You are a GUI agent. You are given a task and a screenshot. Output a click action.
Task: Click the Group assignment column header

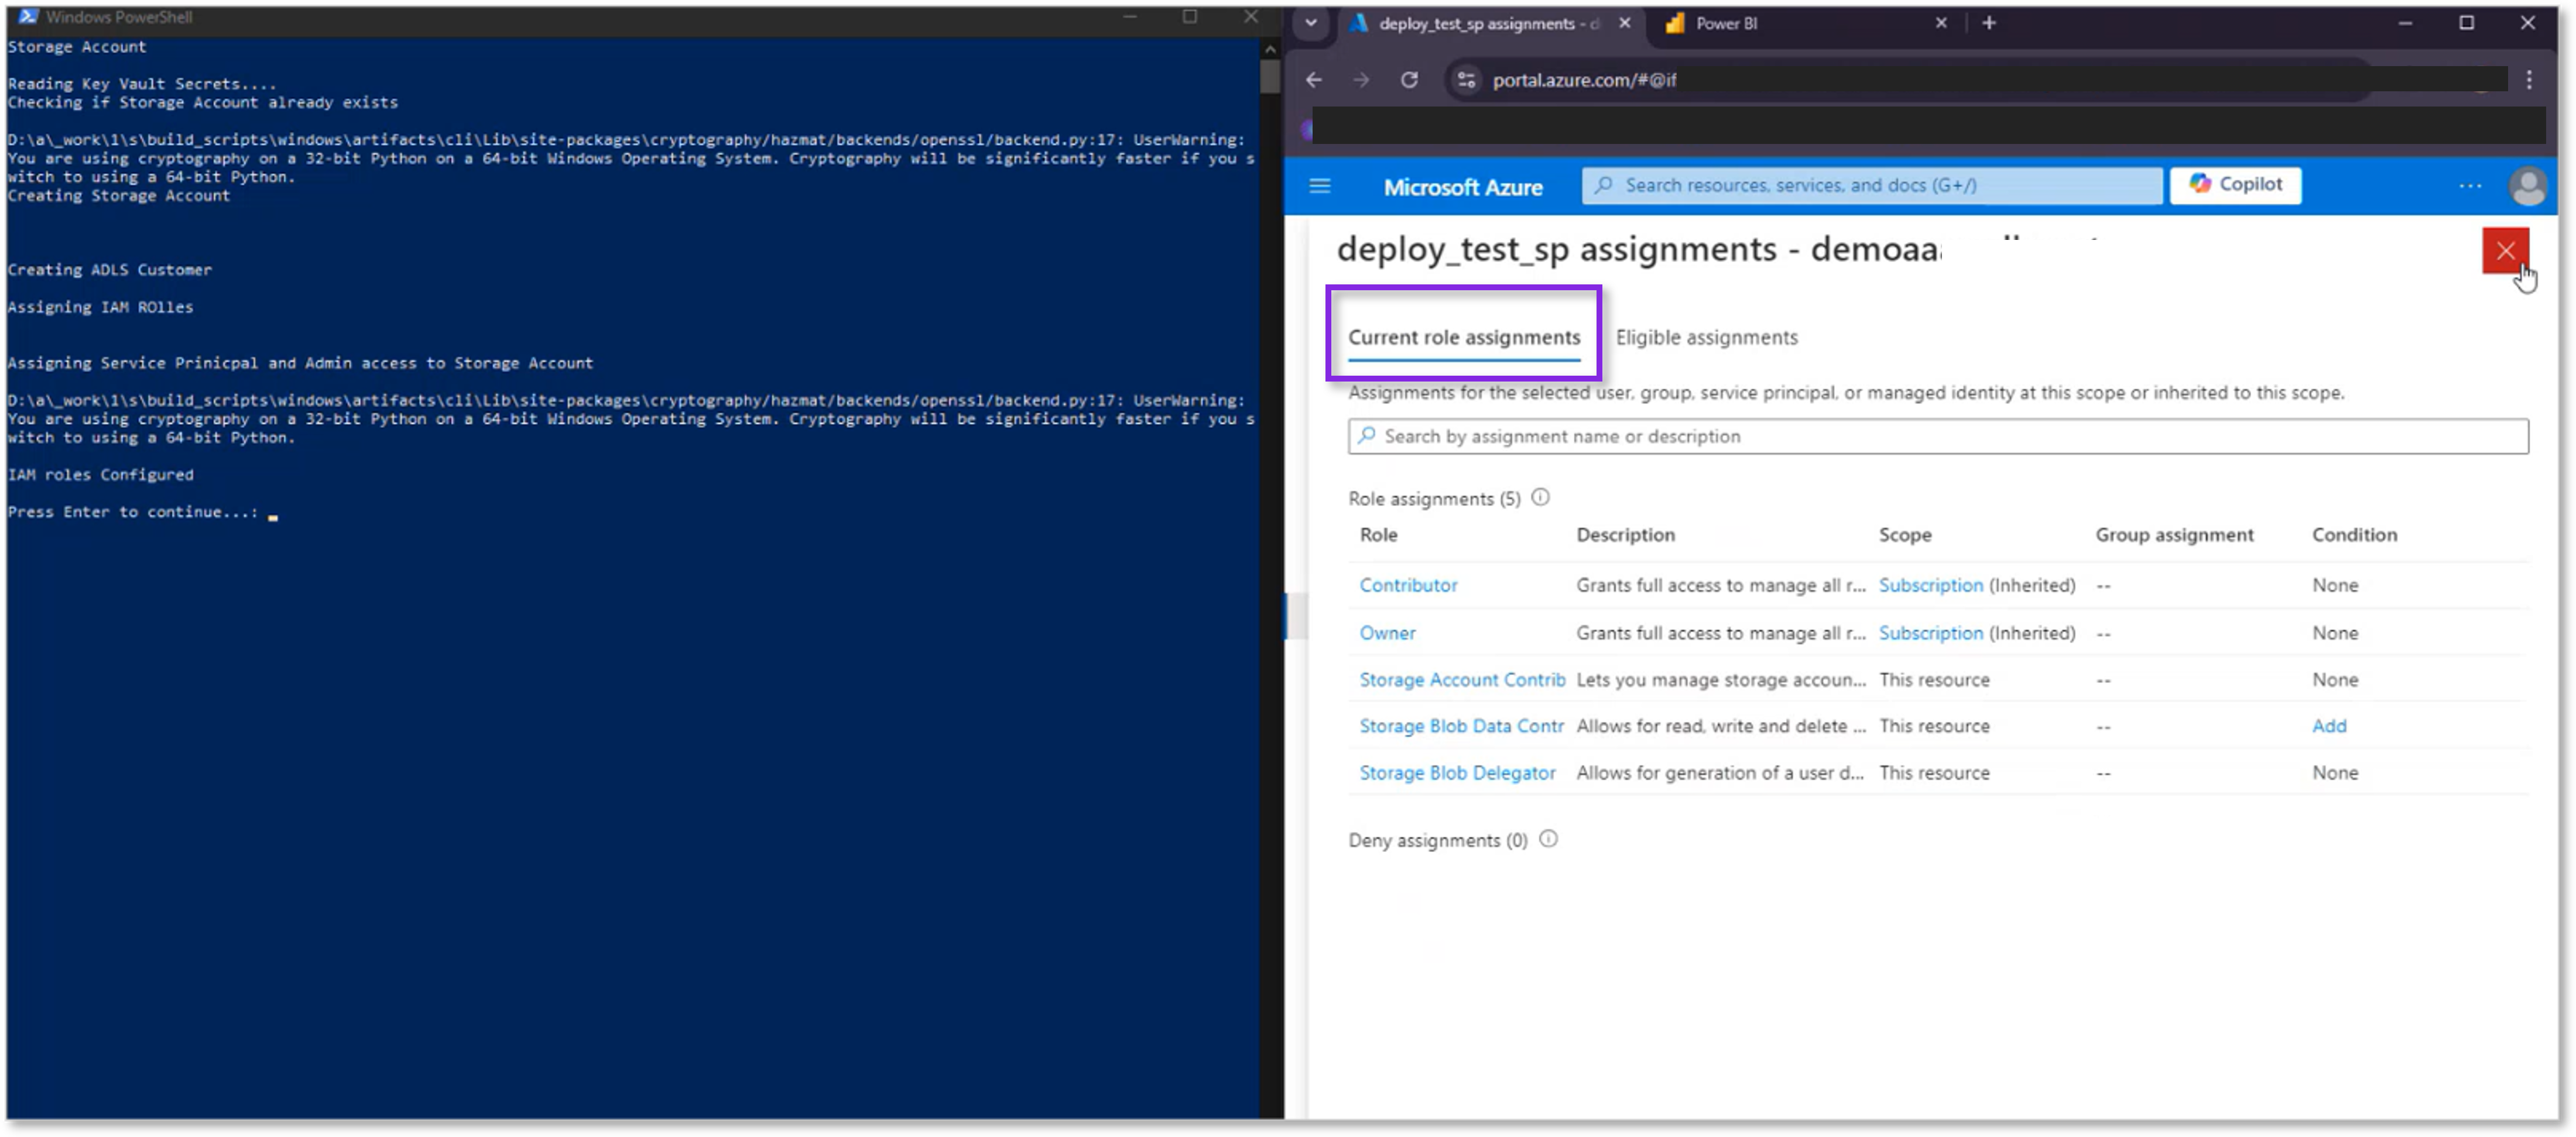click(x=2174, y=535)
